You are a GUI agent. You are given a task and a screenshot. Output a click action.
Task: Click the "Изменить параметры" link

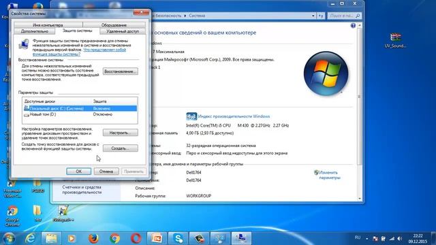pos(329,175)
